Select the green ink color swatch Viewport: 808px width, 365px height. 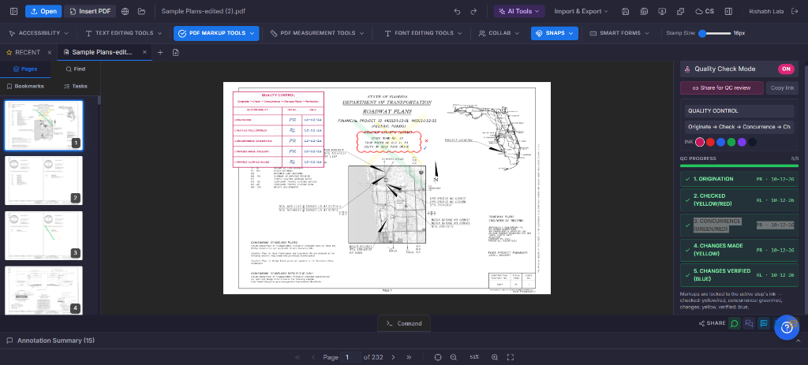click(731, 142)
